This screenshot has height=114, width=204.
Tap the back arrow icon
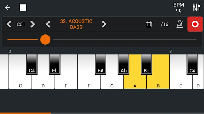(x=8, y=8)
